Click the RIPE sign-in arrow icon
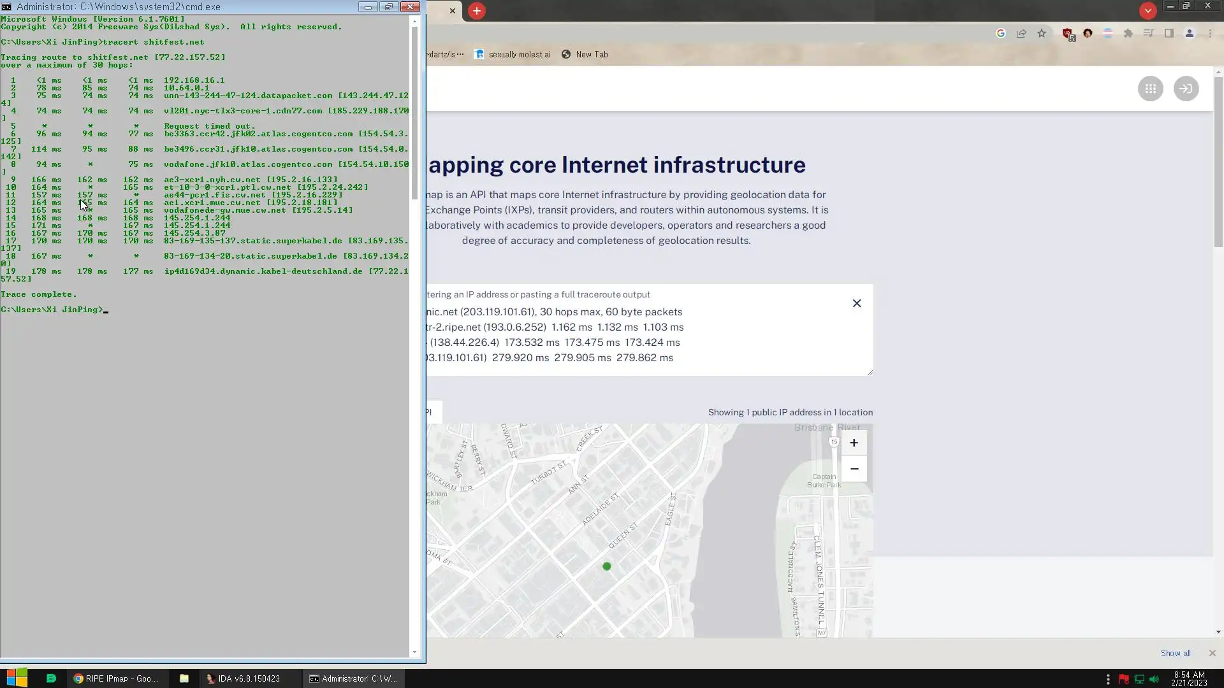This screenshot has width=1224, height=688. click(1186, 89)
